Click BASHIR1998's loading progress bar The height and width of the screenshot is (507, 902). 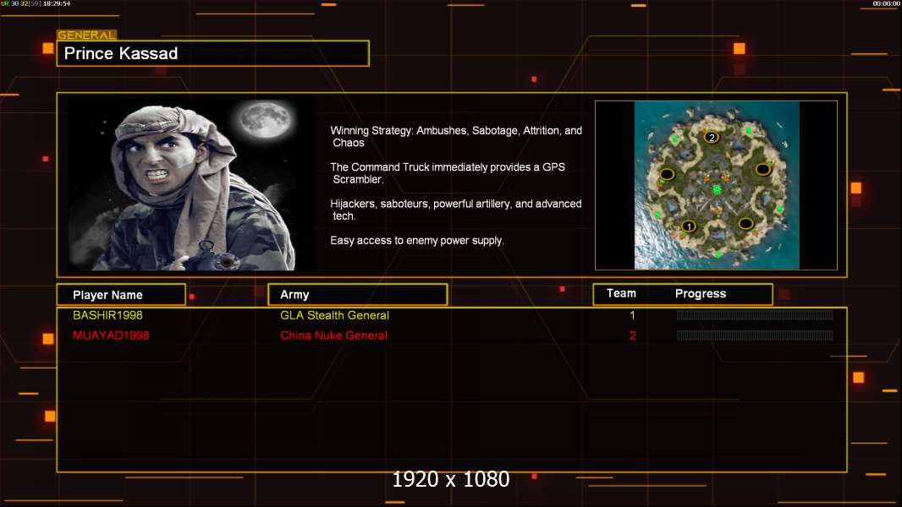click(x=755, y=314)
